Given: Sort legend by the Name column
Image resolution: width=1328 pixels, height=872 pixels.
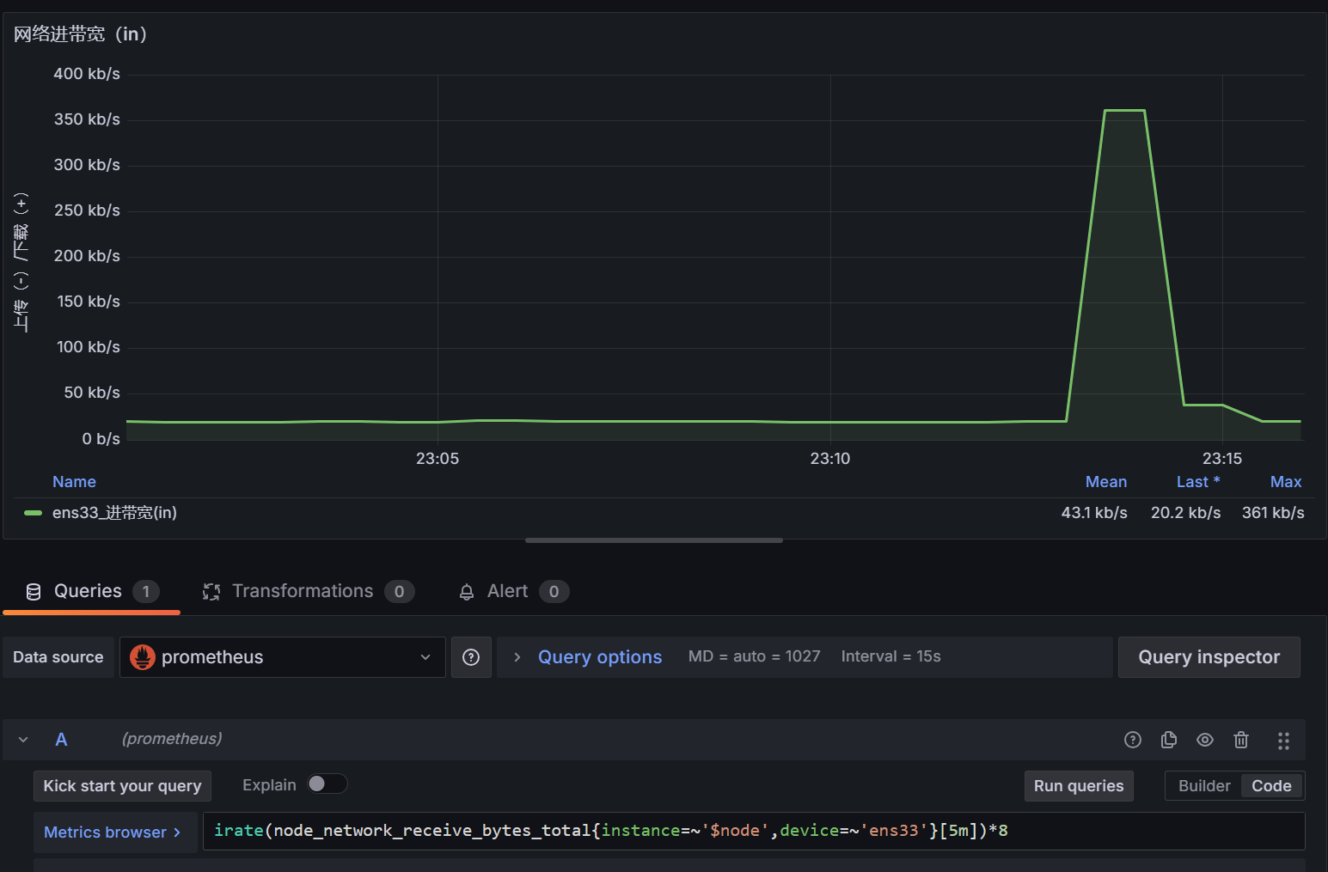Looking at the screenshot, I should tap(74, 482).
